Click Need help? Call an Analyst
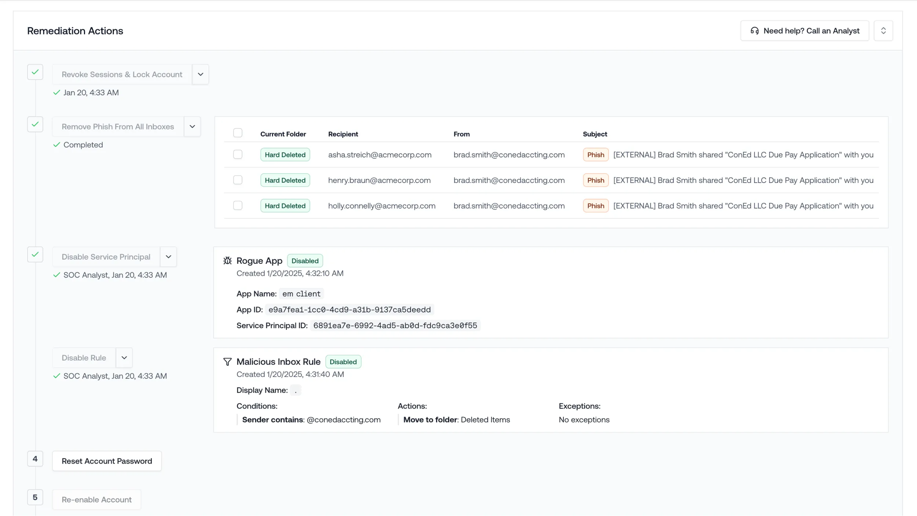The height and width of the screenshot is (516, 917). point(804,31)
